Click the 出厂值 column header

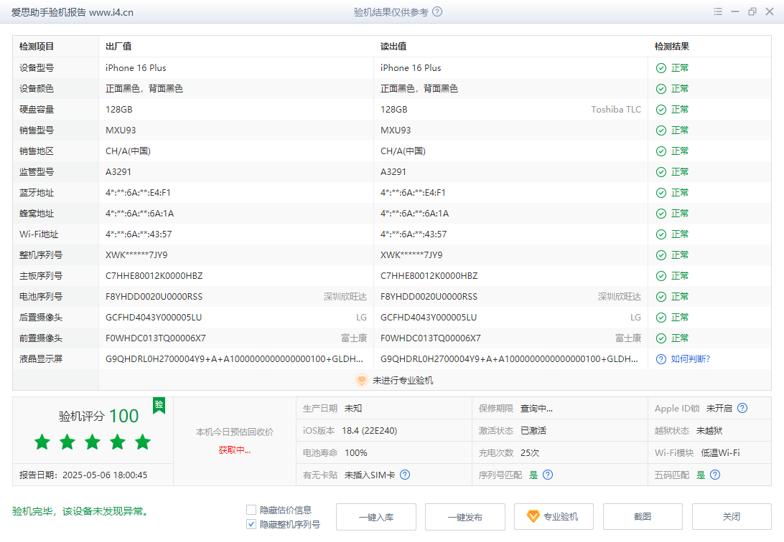click(x=118, y=47)
